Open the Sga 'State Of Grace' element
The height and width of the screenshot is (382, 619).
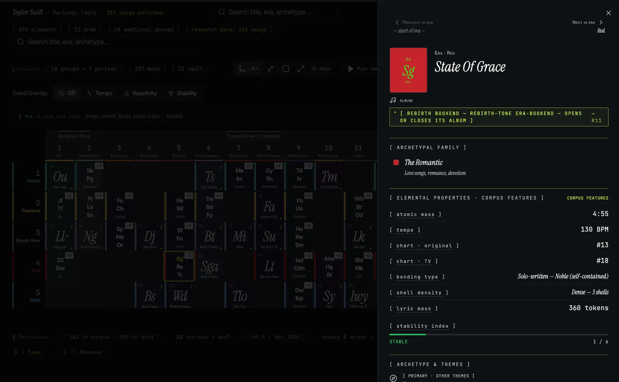pos(210,266)
